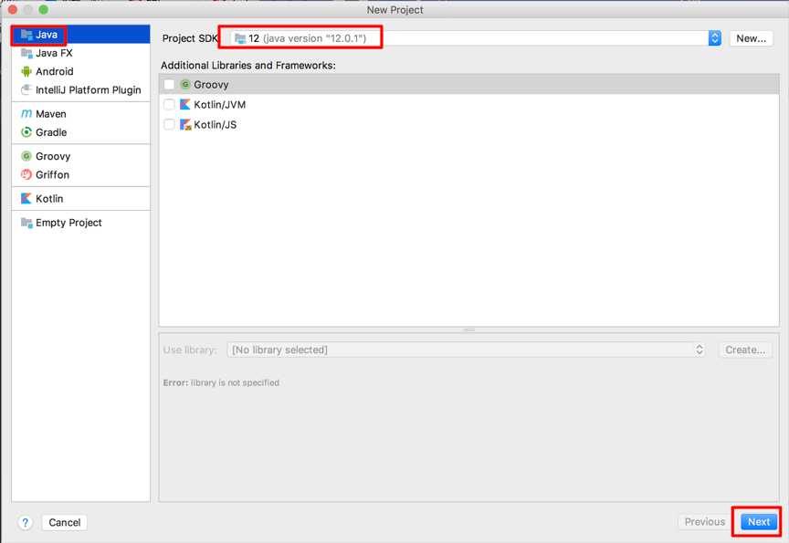Choose the Griffon project type
789x543 pixels.
pyautogui.click(x=81, y=174)
